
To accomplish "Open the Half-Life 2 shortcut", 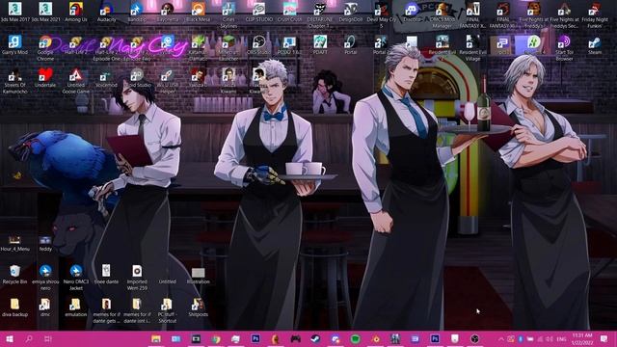I will 76,45.
